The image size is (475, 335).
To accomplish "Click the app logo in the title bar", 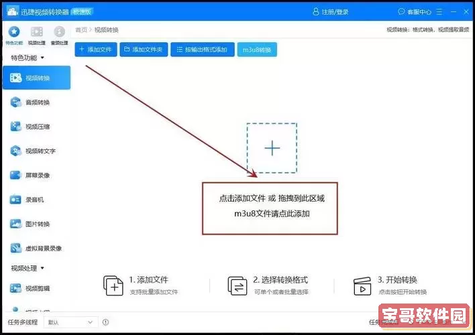I will (13, 11).
